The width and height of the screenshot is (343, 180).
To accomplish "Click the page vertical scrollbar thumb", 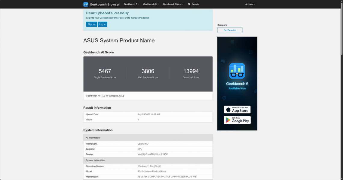I will (342, 28).
